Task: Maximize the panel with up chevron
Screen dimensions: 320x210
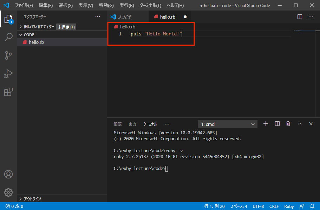Action: [299, 124]
